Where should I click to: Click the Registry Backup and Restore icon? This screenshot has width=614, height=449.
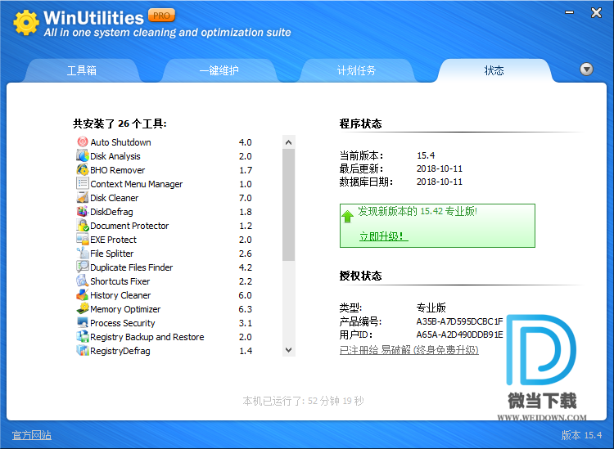pos(82,336)
